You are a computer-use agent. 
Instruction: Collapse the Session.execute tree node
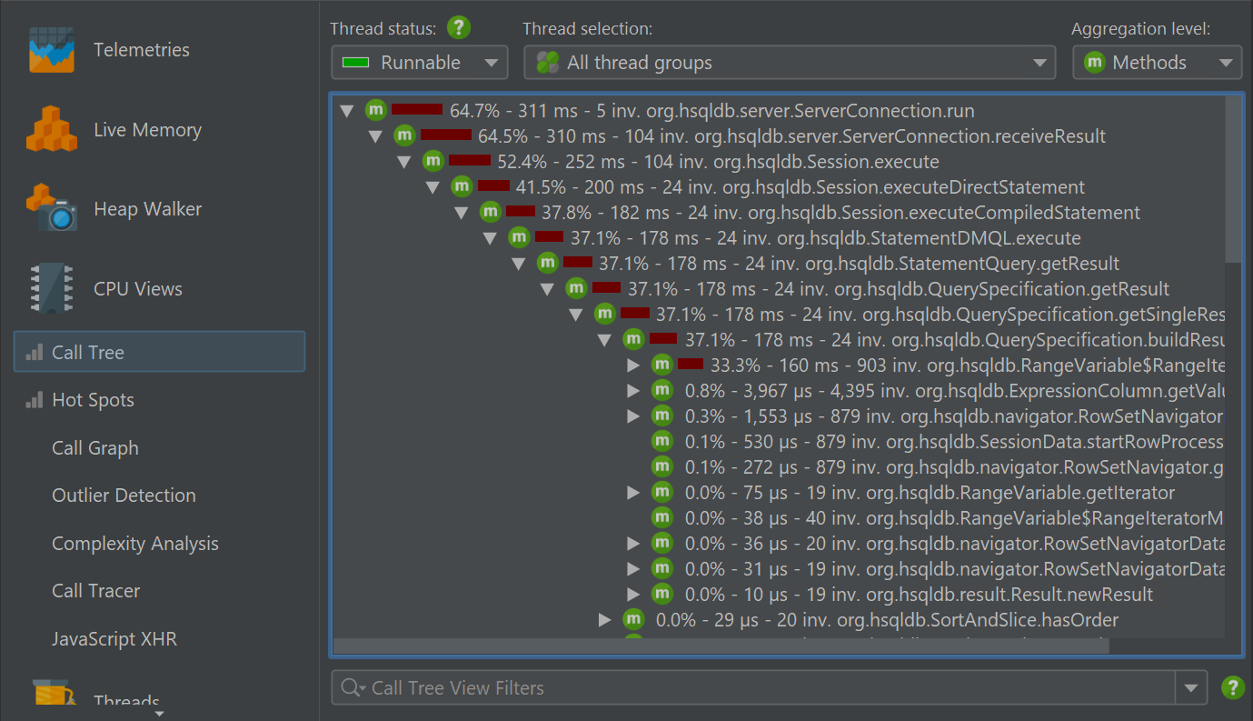[404, 162]
